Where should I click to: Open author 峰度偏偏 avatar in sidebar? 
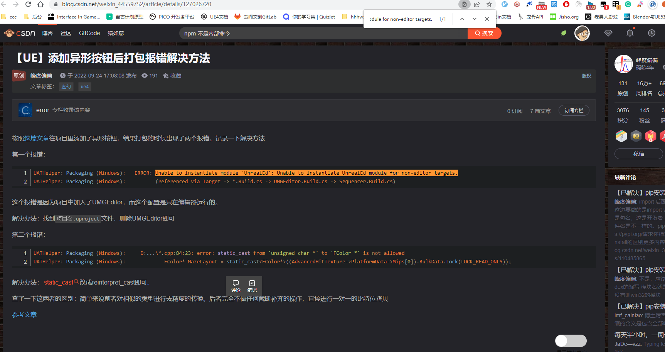[624, 64]
